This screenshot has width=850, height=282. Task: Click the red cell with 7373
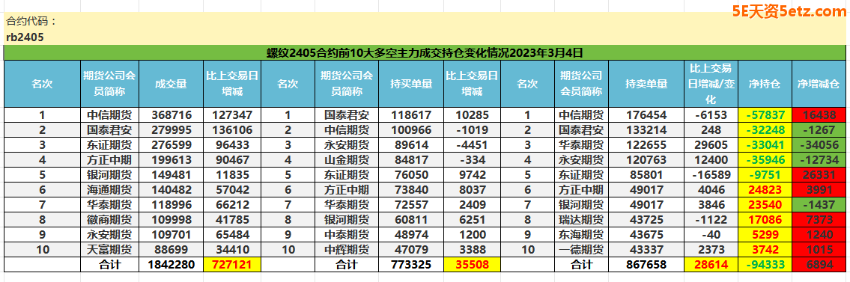click(x=818, y=220)
